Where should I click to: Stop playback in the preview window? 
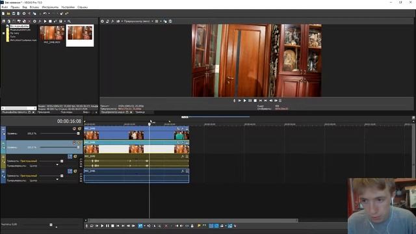(255, 101)
